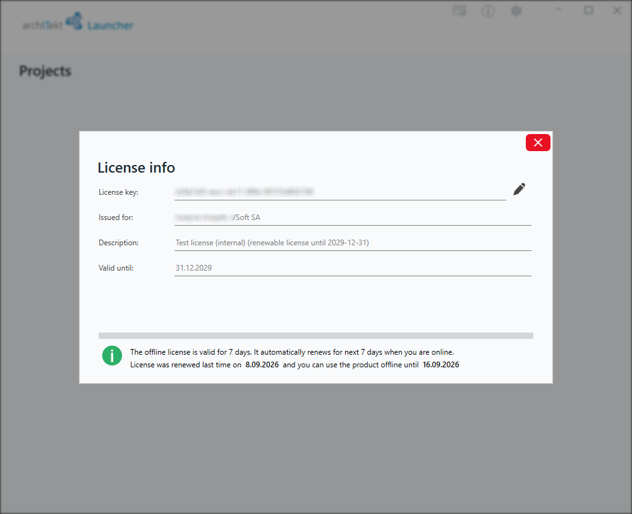Minimize the Launcher window

558,9
